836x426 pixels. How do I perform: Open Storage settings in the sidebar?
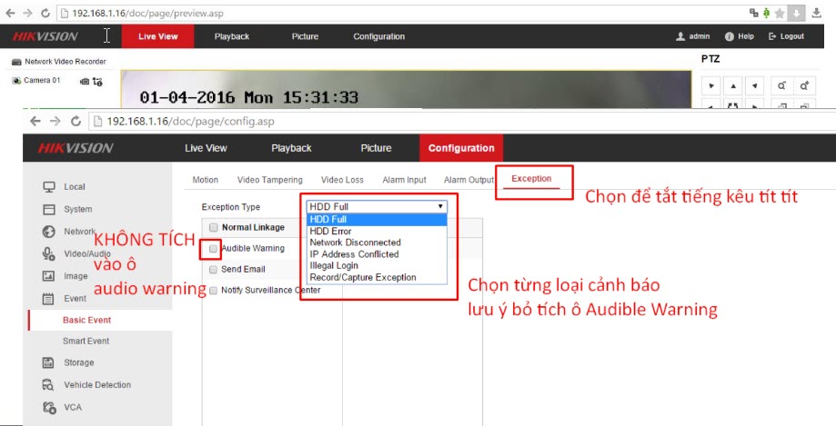(x=78, y=362)
